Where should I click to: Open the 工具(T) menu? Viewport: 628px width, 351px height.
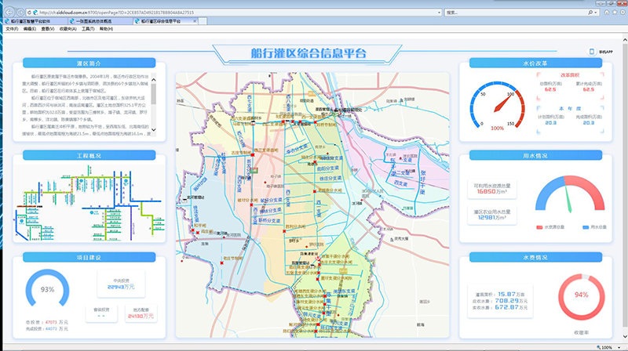click(86, 28)
